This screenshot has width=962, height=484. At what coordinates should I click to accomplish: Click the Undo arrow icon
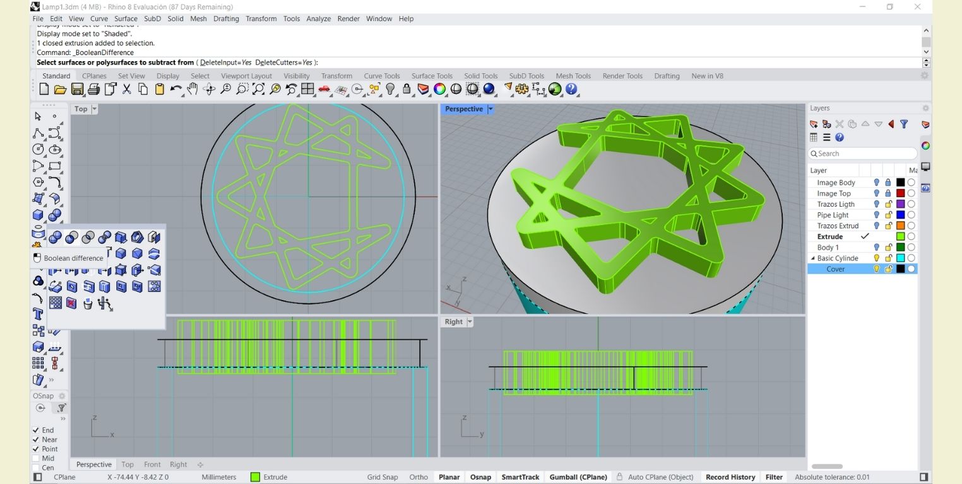click(176, 89)
